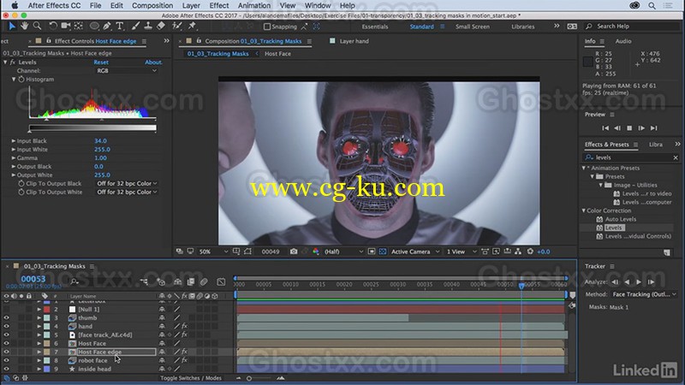Image resolution: width=685 pixels, height=385 pixels.
Task: Open the Composition menu
Action: (152, 6)
